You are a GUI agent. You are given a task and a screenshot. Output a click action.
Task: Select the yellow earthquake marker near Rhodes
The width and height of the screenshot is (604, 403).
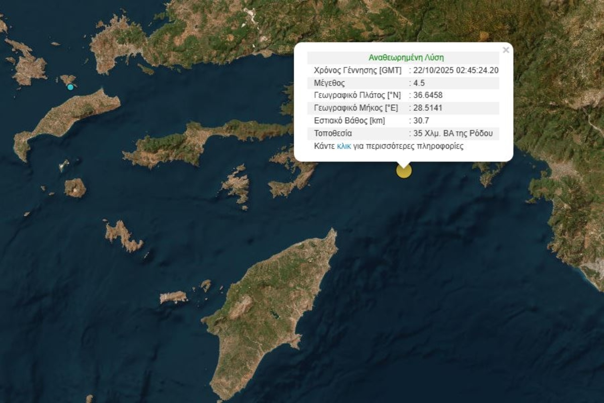(404, 171)
